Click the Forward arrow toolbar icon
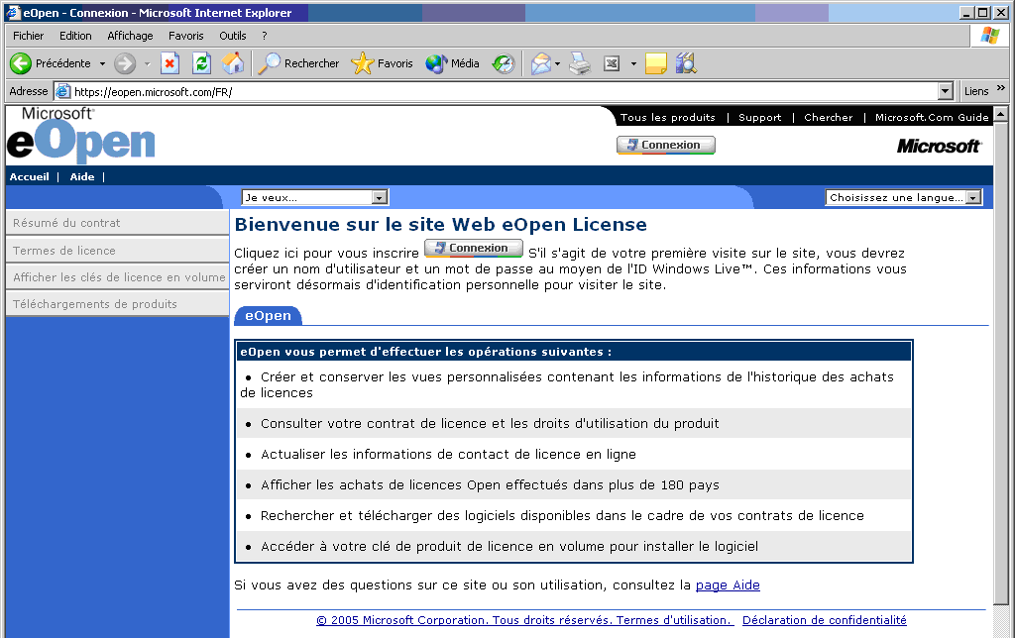Screen dimensions: 1015x638 point(124,63)
